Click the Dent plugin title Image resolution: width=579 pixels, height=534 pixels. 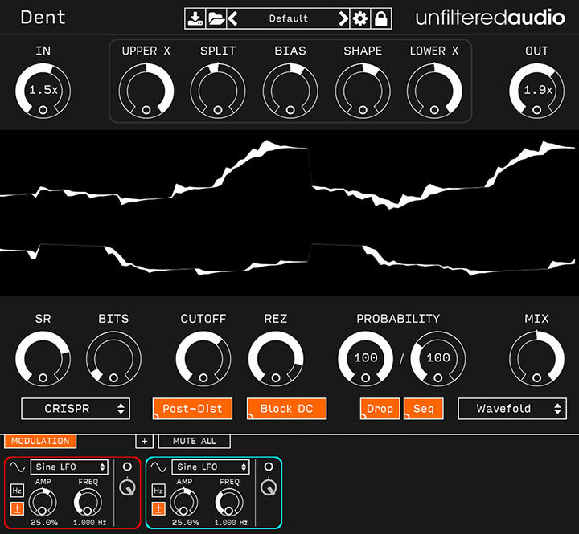(x=43, y=18)
